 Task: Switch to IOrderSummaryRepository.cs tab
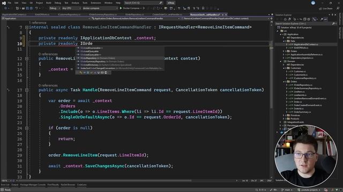click(103, 14)
